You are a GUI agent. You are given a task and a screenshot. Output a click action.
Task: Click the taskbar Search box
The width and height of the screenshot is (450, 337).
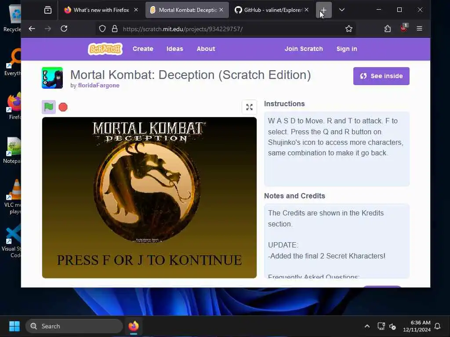click(74, 326)
